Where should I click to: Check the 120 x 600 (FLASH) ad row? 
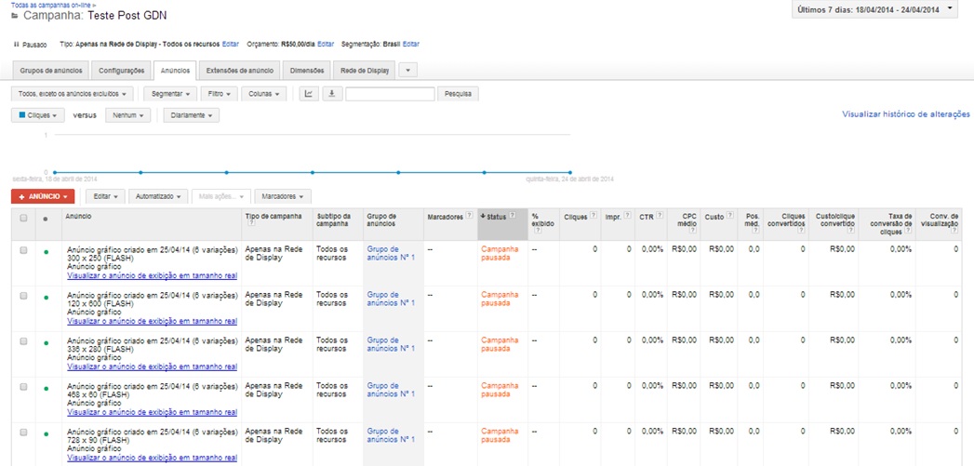point(23,296)
